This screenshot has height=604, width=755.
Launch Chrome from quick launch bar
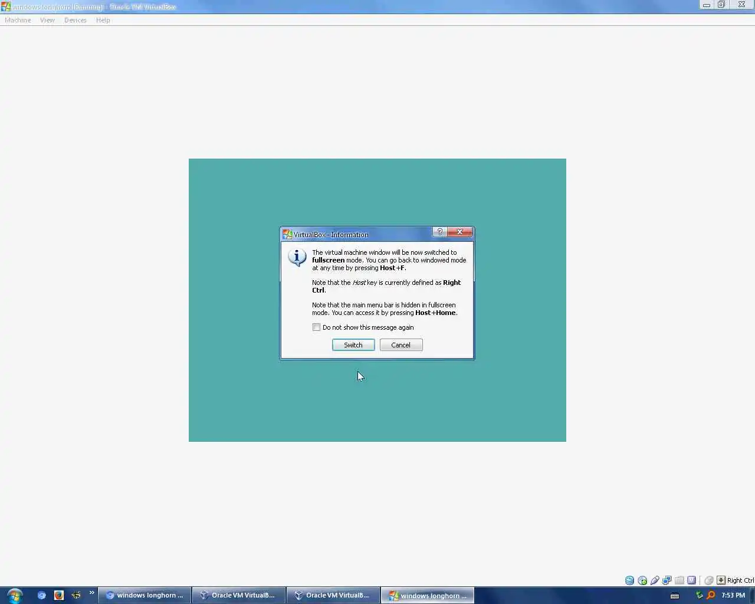point(42,595)
